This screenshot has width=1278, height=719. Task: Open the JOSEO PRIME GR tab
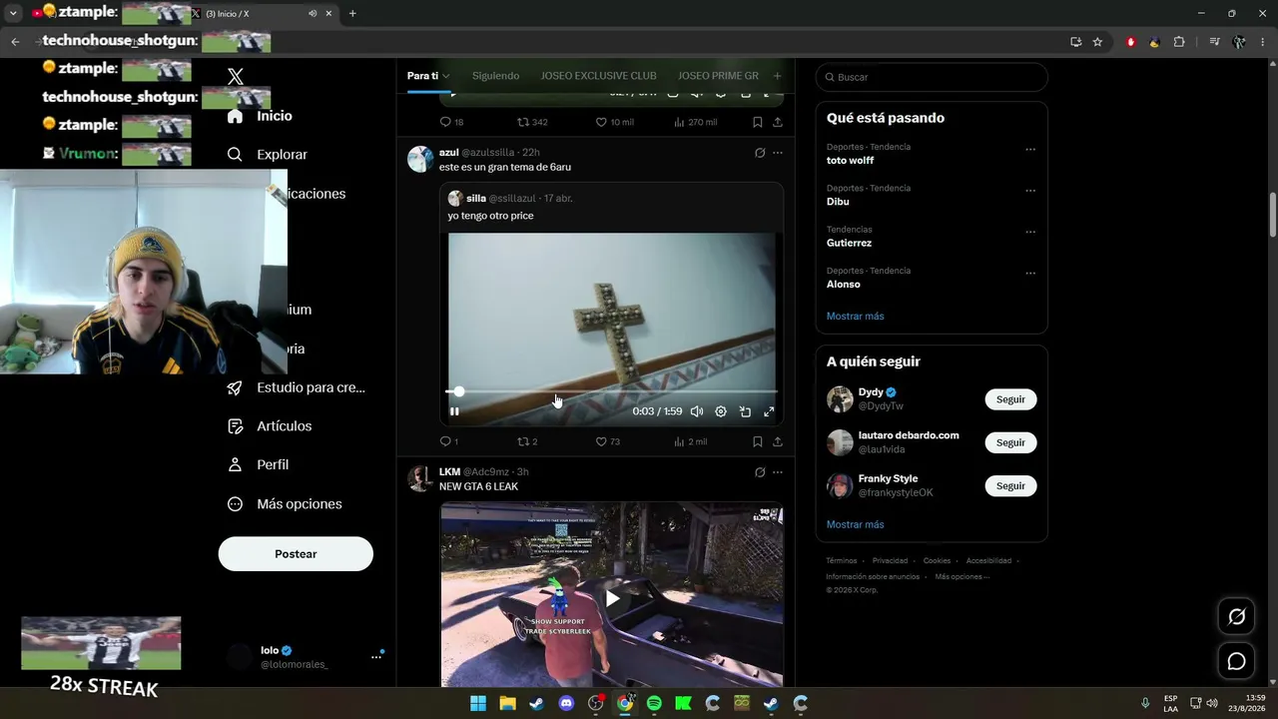pyautogui.click(x=718, y=76)
